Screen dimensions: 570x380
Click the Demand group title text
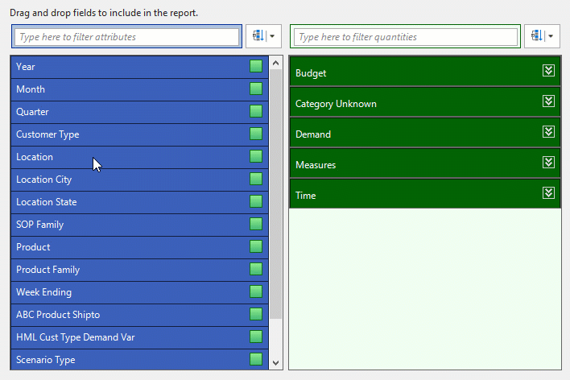point(313,134)
